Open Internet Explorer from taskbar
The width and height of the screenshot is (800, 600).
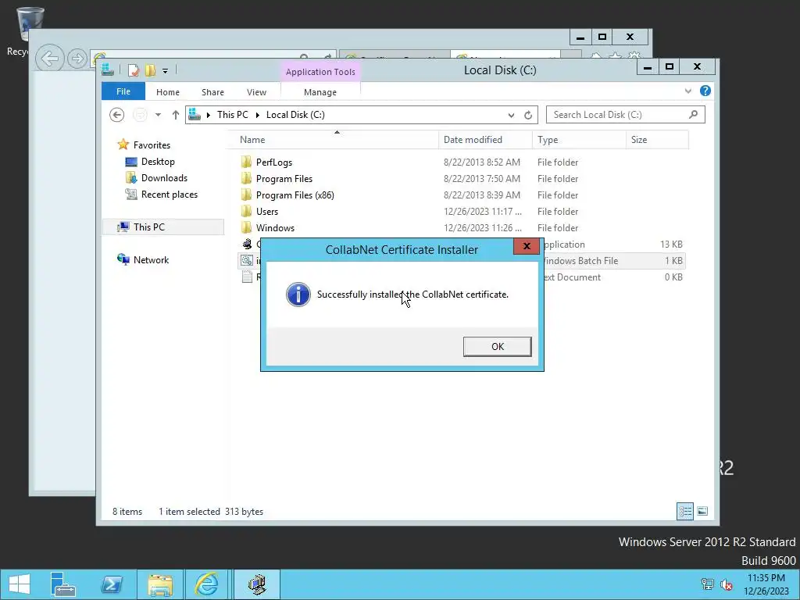click(206, 584)
